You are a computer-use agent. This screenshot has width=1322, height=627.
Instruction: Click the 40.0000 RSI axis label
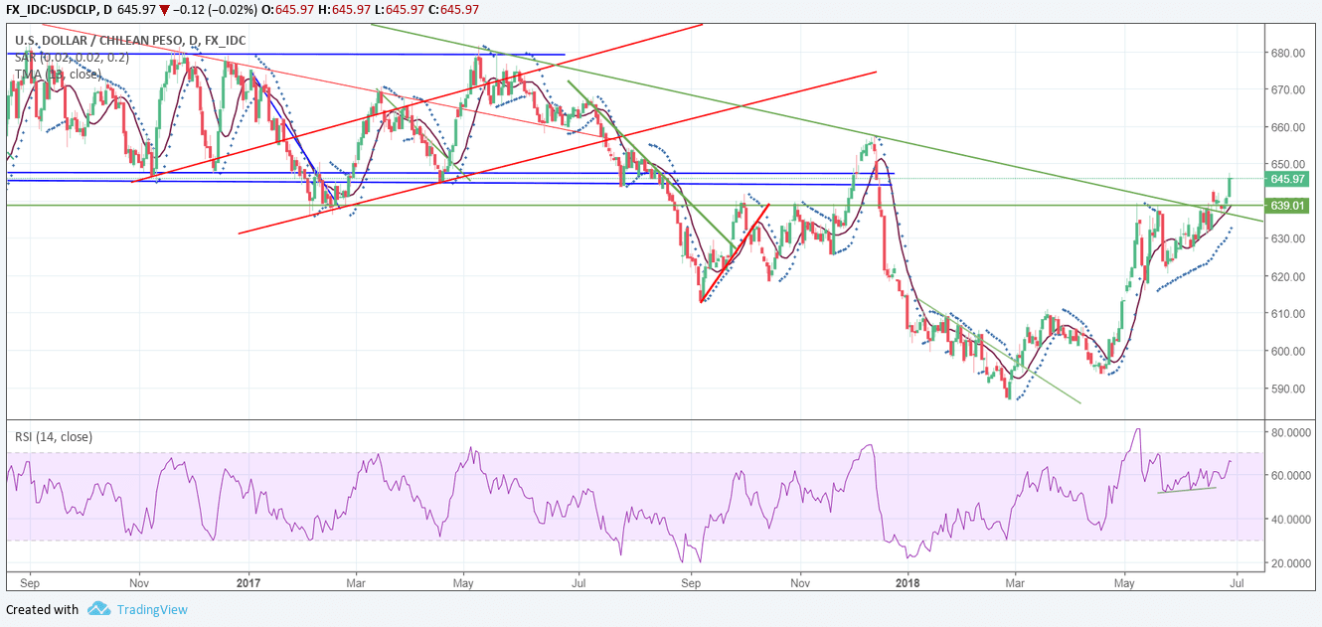1291,520
